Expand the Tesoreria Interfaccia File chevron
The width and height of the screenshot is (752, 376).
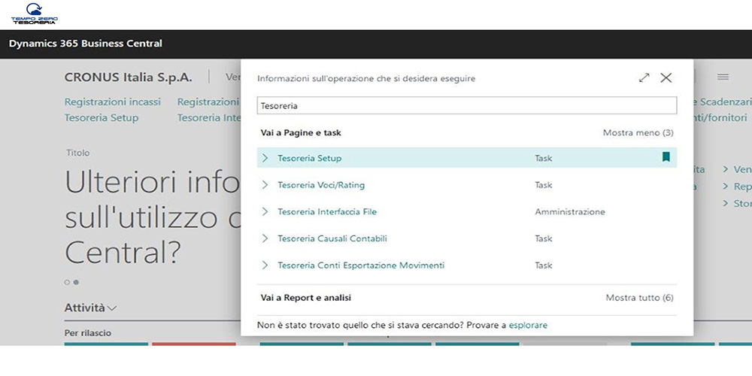[x=265, y=212]
